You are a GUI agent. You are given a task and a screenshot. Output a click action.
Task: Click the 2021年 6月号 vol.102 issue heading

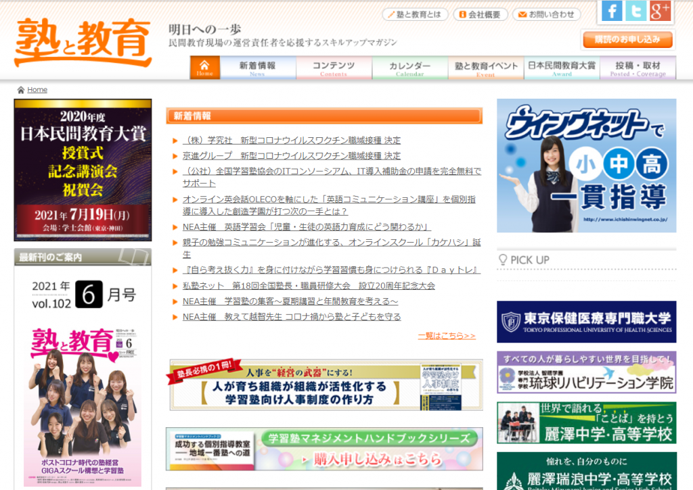[x=83, y=295]
